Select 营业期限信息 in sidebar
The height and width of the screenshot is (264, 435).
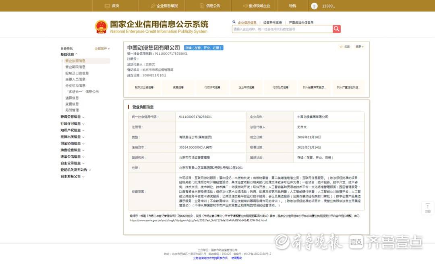[75, 67]
